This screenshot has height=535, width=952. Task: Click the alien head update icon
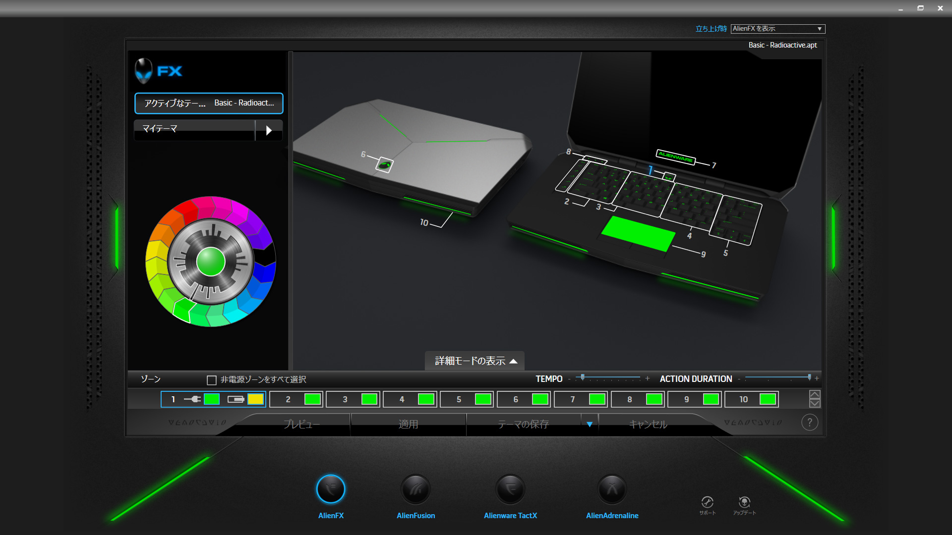[744, 502]
